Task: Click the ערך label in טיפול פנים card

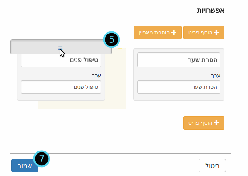Action: pyautogui.click(x=97, y=75)
